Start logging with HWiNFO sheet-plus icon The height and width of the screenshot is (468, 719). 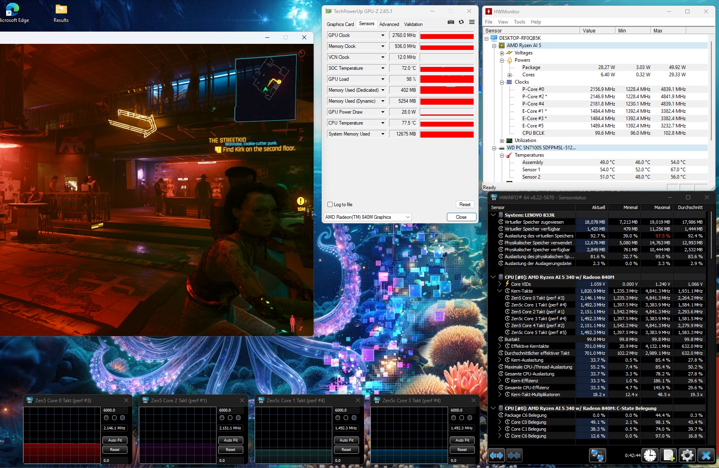[668, 455]
